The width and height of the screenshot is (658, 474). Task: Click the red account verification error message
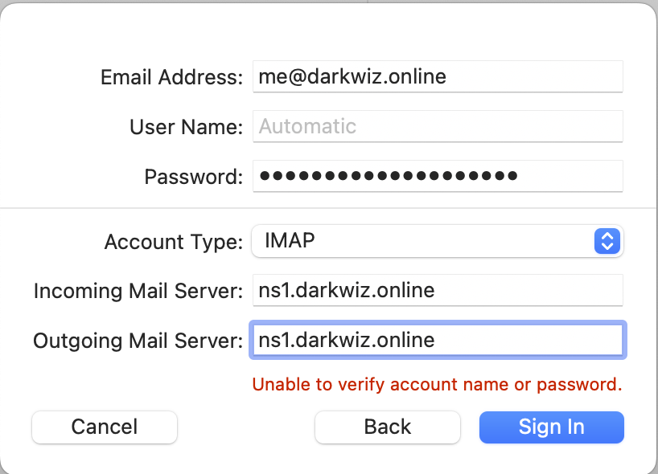437,384
